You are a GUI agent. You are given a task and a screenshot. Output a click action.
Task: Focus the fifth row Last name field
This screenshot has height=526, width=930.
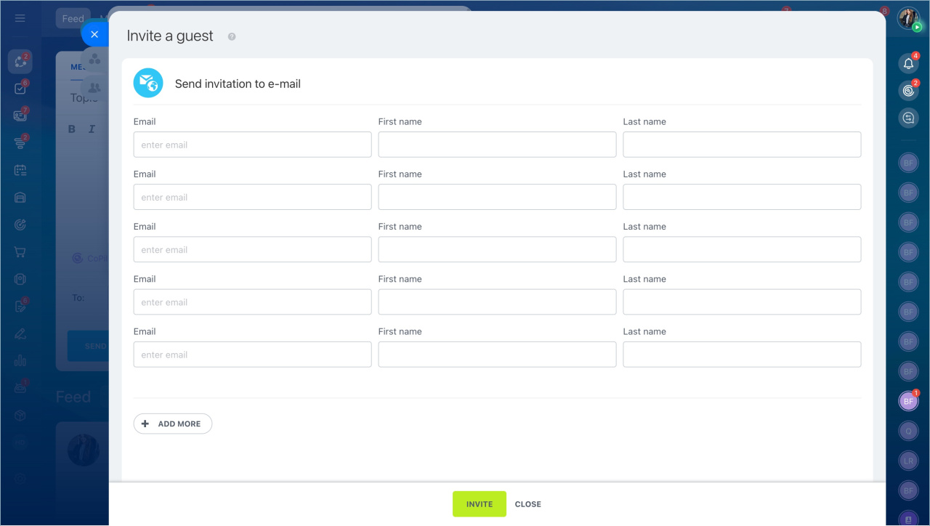pyautogui.click(x=742, y=355)
